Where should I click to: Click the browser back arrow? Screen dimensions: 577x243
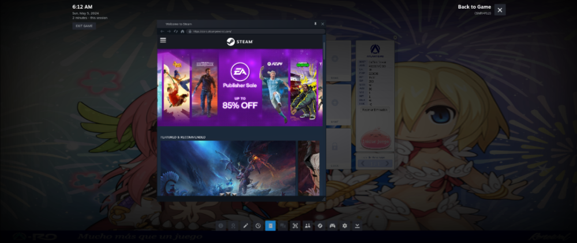point(162,31)
